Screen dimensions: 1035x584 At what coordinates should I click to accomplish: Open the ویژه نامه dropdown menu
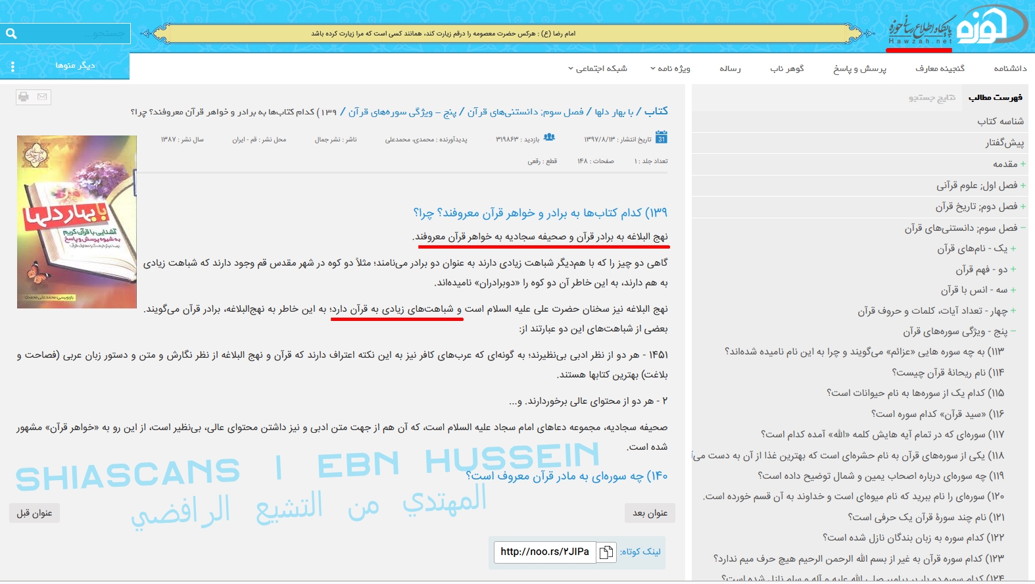(670, 68)
